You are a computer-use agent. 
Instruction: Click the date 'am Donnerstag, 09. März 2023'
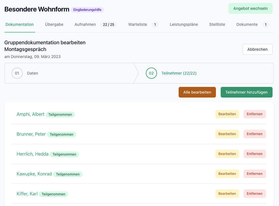coord(33,57)
